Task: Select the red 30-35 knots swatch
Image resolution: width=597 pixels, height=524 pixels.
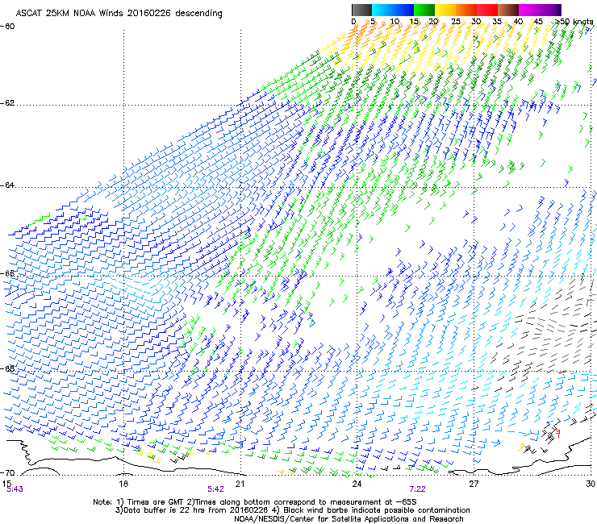Action: (x=487, y=10)
